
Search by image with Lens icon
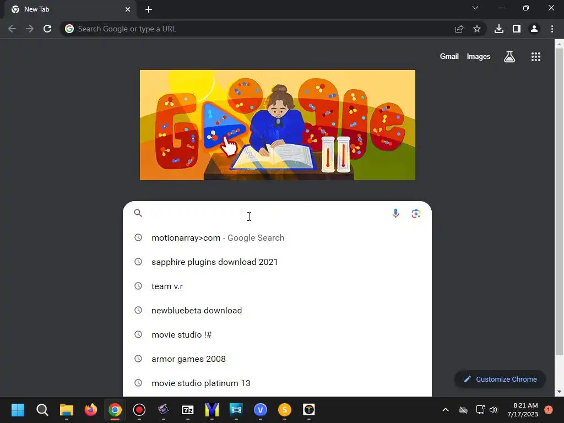click(x=416, y=213)
